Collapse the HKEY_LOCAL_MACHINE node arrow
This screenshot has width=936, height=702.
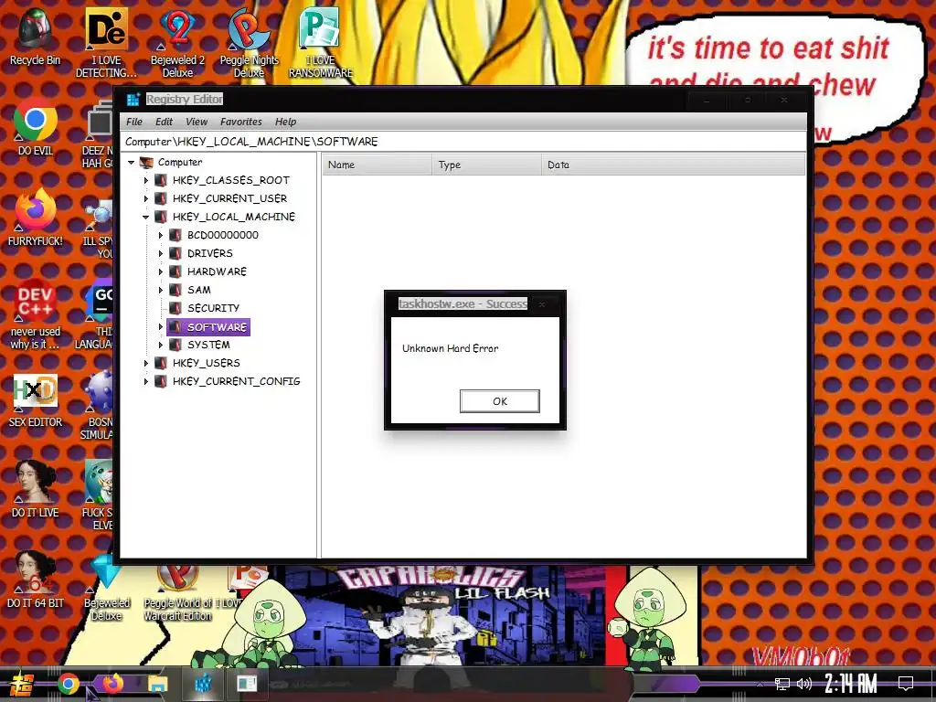coord(145,217)
